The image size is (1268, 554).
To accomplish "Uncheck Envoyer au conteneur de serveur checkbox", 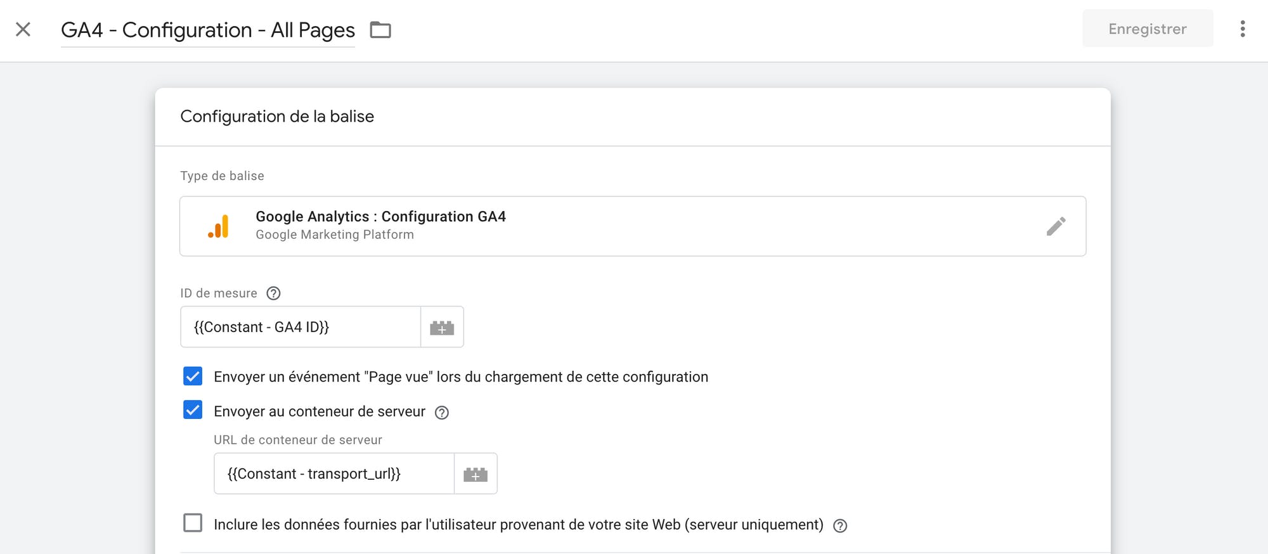I will (x=193, y=410).
